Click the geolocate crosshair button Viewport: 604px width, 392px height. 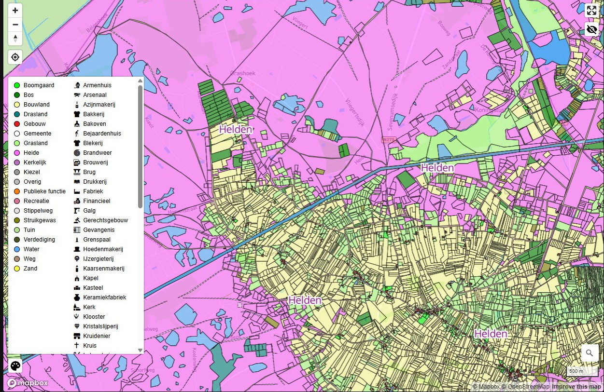[15, 57]
